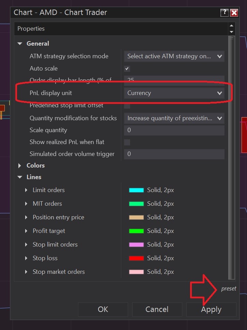This screenshot has width=247, height=330.
Task: Expand the Limit orders line settings
Action: point(26,190)
